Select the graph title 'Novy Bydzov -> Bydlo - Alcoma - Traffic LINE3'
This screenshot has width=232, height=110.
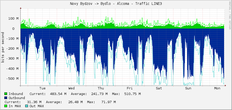(x=116, y=4)
